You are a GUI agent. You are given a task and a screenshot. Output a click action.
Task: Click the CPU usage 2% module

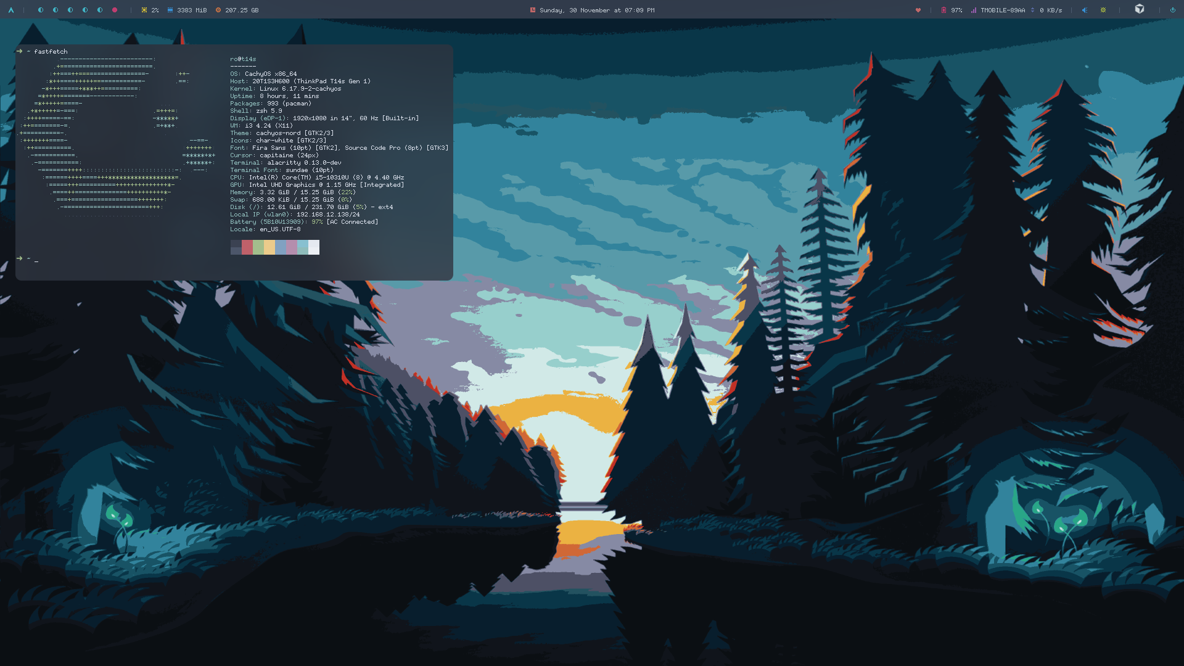coord(150,10)
